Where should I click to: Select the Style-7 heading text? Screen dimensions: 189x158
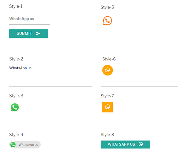107,96
